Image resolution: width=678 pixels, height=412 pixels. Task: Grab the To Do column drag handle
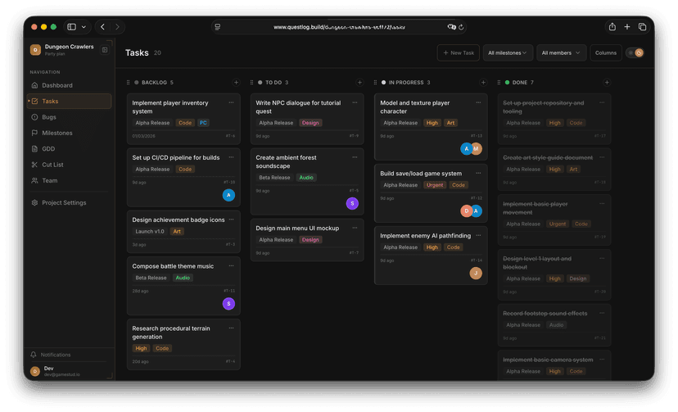[251, 82]
